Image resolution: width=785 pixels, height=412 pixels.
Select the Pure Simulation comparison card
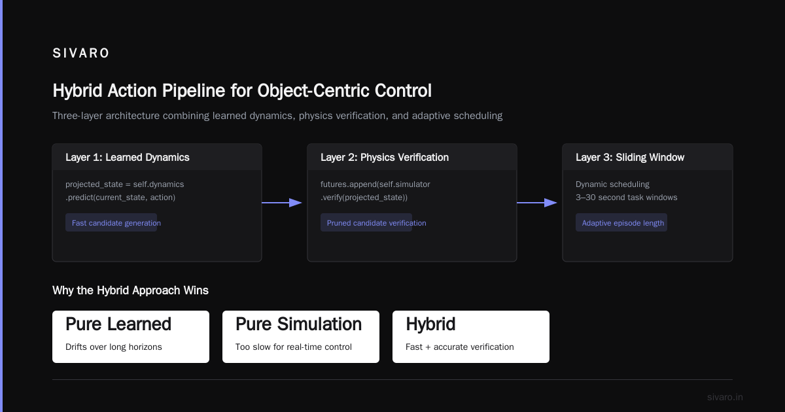(x=301, y=336)
